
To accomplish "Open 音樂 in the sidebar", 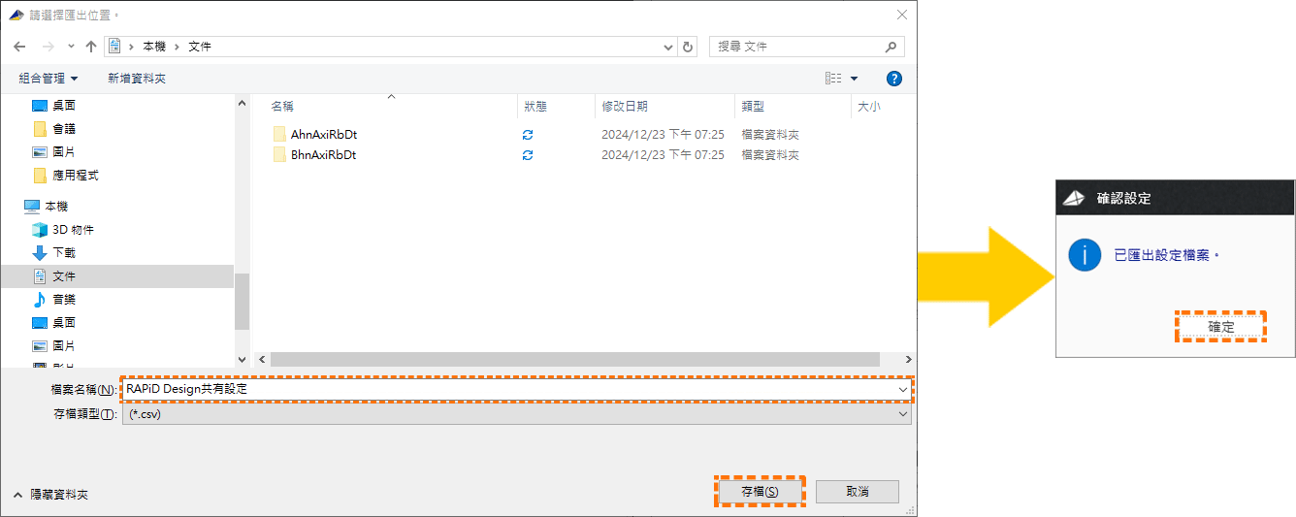I will (x=64, y=299).
